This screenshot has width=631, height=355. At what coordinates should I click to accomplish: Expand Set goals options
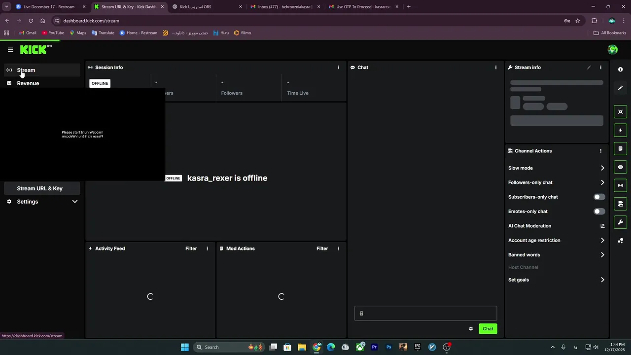point(602,280)
